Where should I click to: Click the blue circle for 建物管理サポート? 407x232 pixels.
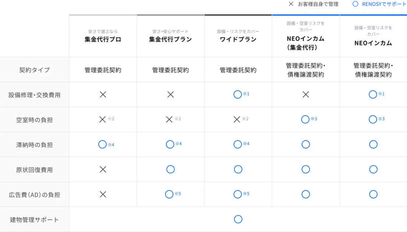tap(238, 219)
